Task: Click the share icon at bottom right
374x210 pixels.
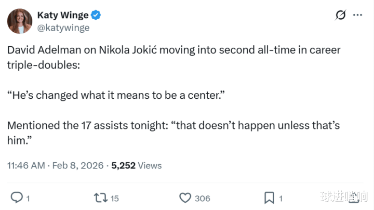Action: point(354,197)
